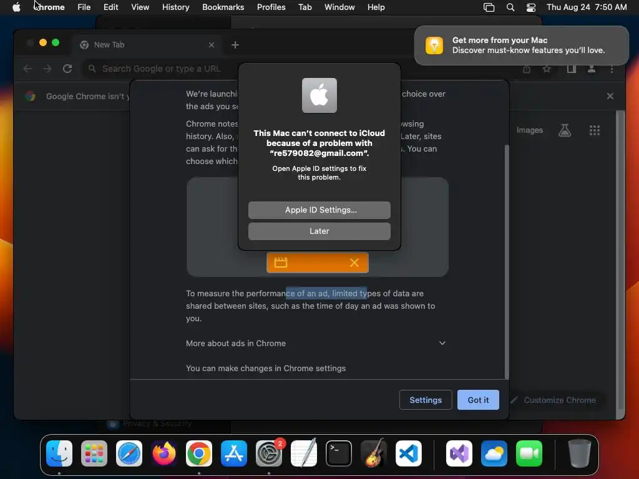The width and height of the screenshot is (639, 479).
Task: Expand More about ads in Chrome
Action: pos(316,344)
